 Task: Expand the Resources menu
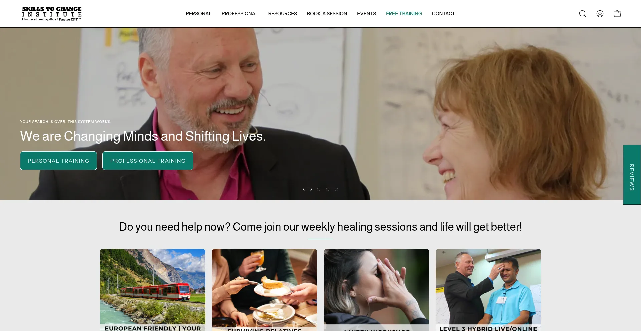(282, 14)
